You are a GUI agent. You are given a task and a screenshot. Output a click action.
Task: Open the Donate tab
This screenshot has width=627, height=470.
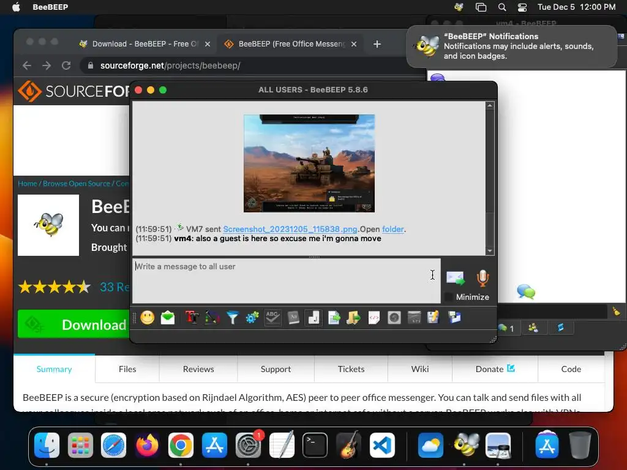(495, 369)
